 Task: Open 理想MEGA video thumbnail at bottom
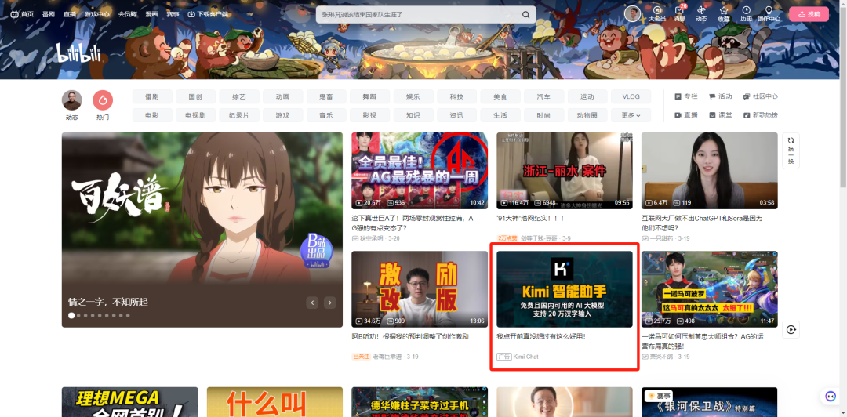point(129,402)
